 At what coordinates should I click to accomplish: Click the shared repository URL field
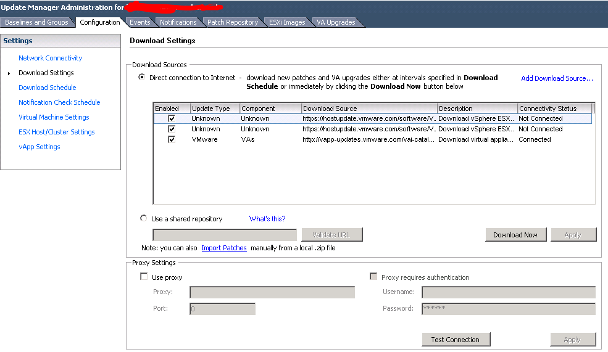click(225, 235)
